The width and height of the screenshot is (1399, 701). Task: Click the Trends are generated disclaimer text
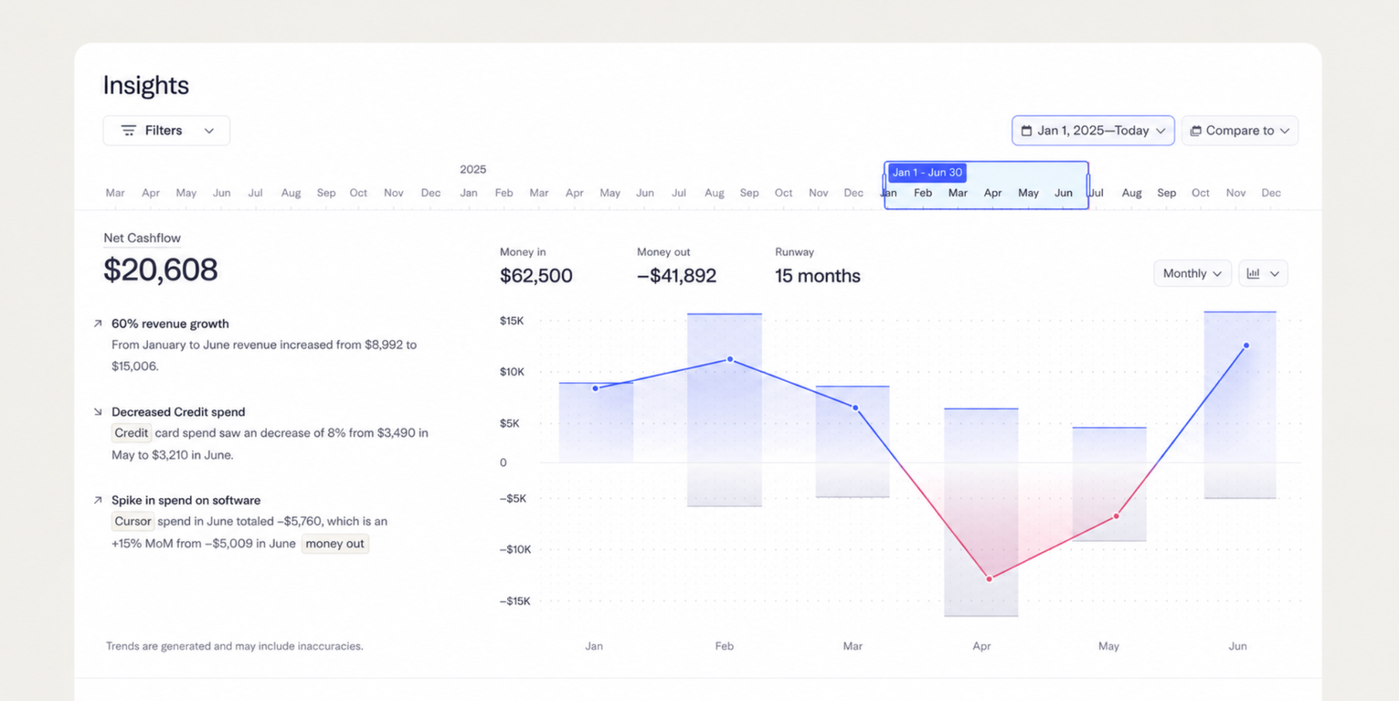[x=234, y=646]
